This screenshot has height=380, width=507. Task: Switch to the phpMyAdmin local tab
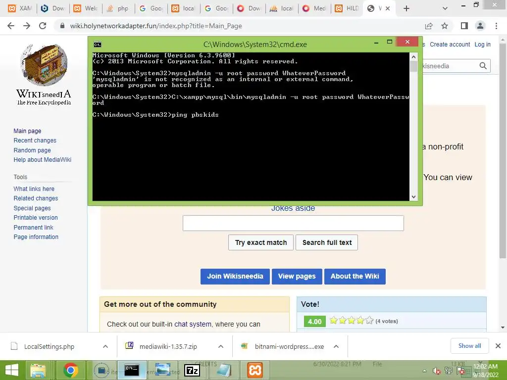point(282,8)
